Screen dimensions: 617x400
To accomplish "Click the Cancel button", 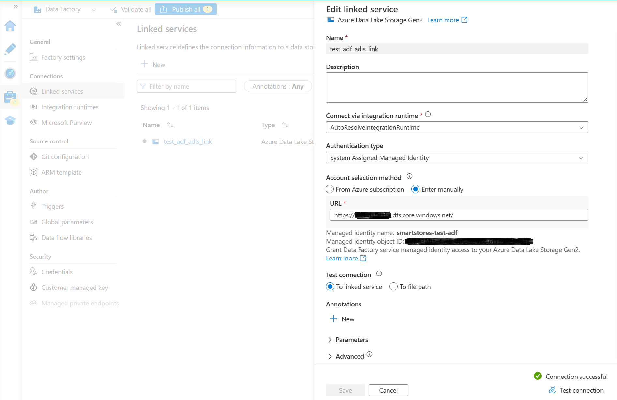I will tap(388, 390).
